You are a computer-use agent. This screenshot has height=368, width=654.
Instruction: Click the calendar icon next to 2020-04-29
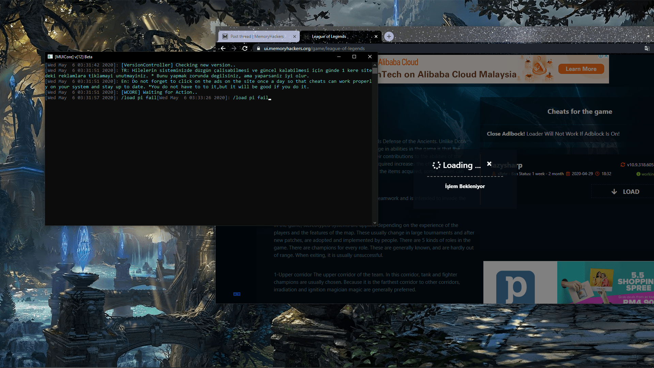pyautogui.click(x=568, y=174)
